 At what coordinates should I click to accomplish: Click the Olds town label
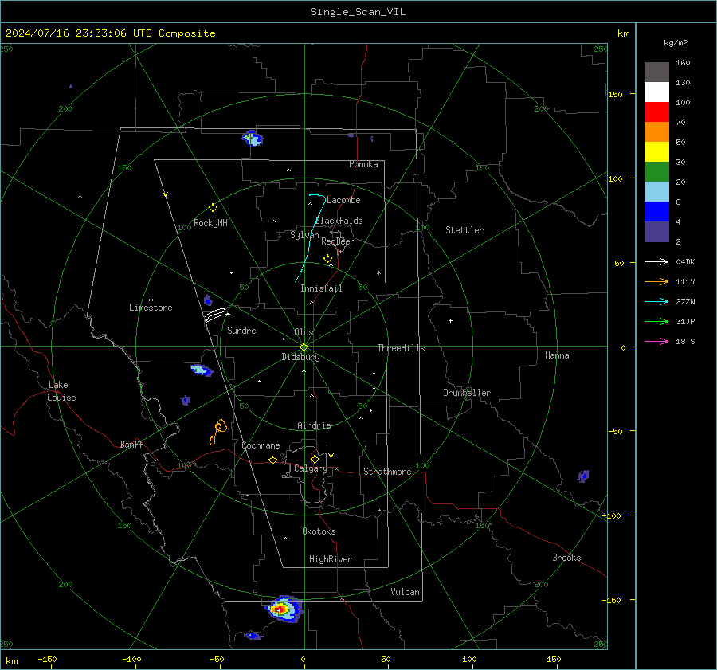304,332
